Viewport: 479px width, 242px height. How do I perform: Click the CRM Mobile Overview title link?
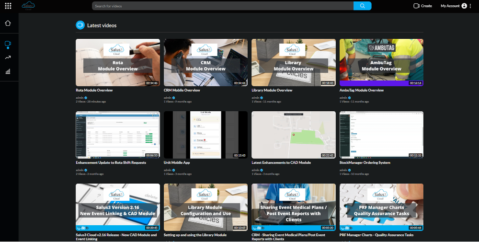click(182, 90)
